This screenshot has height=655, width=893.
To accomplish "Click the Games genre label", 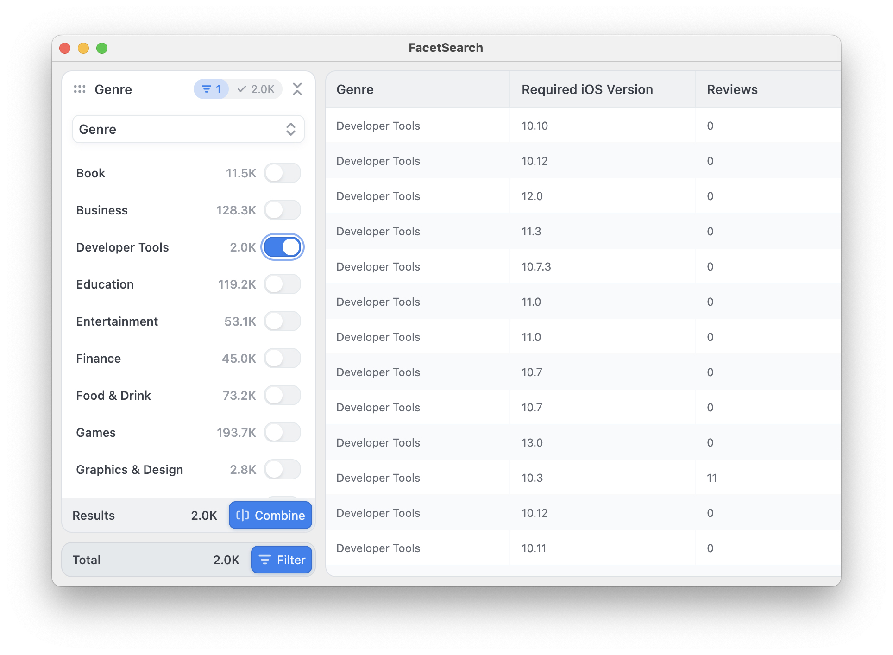I will point(96,433).
